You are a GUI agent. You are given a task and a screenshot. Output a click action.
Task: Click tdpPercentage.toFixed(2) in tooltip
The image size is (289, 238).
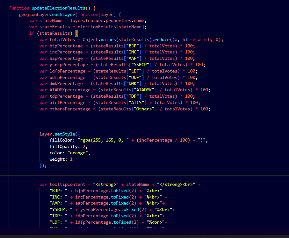click(105, 216)
